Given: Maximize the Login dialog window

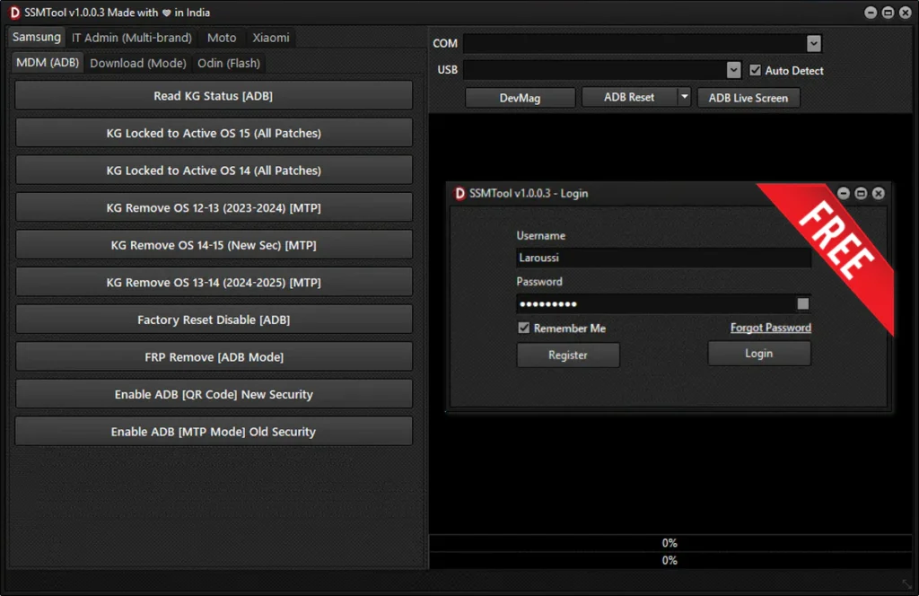Looking at the screenshot, I should pyautogui.click(x=861, y=193).
